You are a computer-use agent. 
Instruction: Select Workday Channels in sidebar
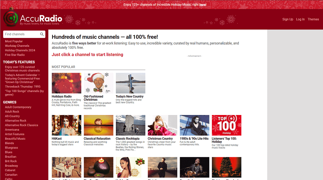[x=17, y=46]
